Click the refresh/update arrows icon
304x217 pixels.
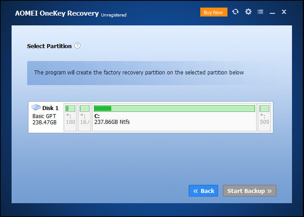pos(235,12)
